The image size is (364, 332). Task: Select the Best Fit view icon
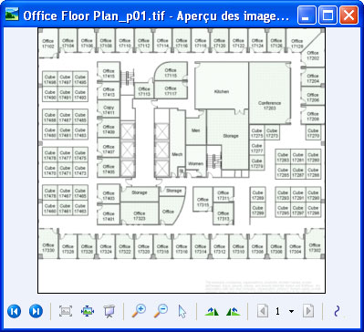[x=66, y=311]
